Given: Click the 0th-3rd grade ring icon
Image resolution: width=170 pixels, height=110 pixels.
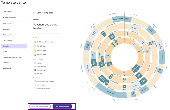Looking at the screenshot, I should (x=35, y=55).
